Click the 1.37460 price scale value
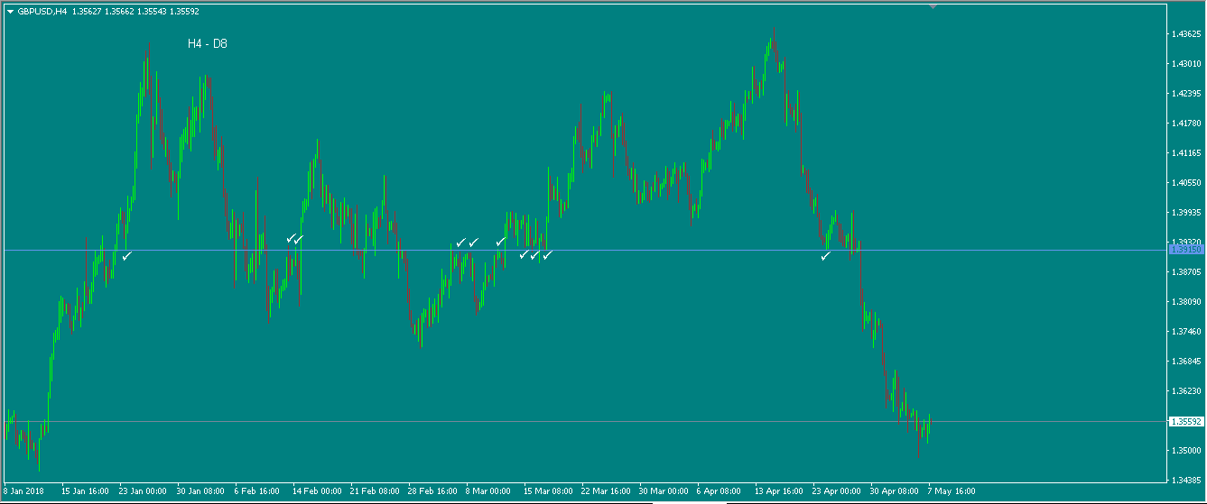1207x504 pixels. pos(1185,332)
